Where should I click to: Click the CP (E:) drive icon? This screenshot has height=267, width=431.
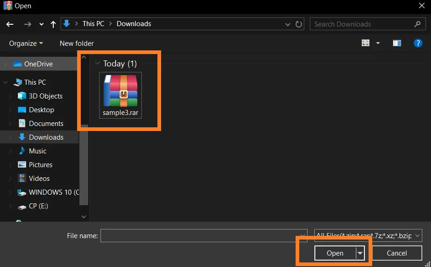point(22,207)
